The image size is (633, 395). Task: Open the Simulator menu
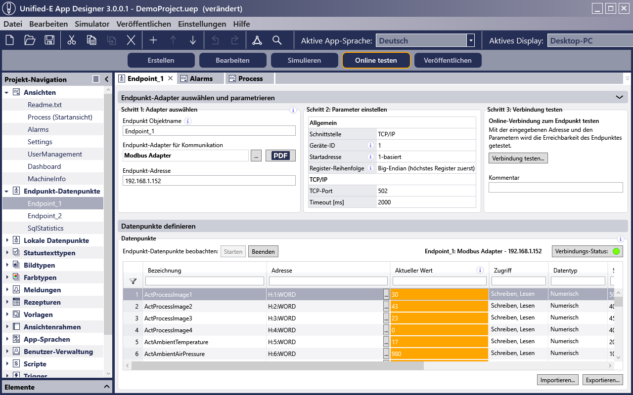pyautogui.click(x=92, y=24)
